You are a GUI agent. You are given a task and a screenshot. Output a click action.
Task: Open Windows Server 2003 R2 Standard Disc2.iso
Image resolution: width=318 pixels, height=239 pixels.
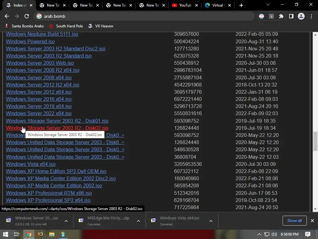[56, 49]
